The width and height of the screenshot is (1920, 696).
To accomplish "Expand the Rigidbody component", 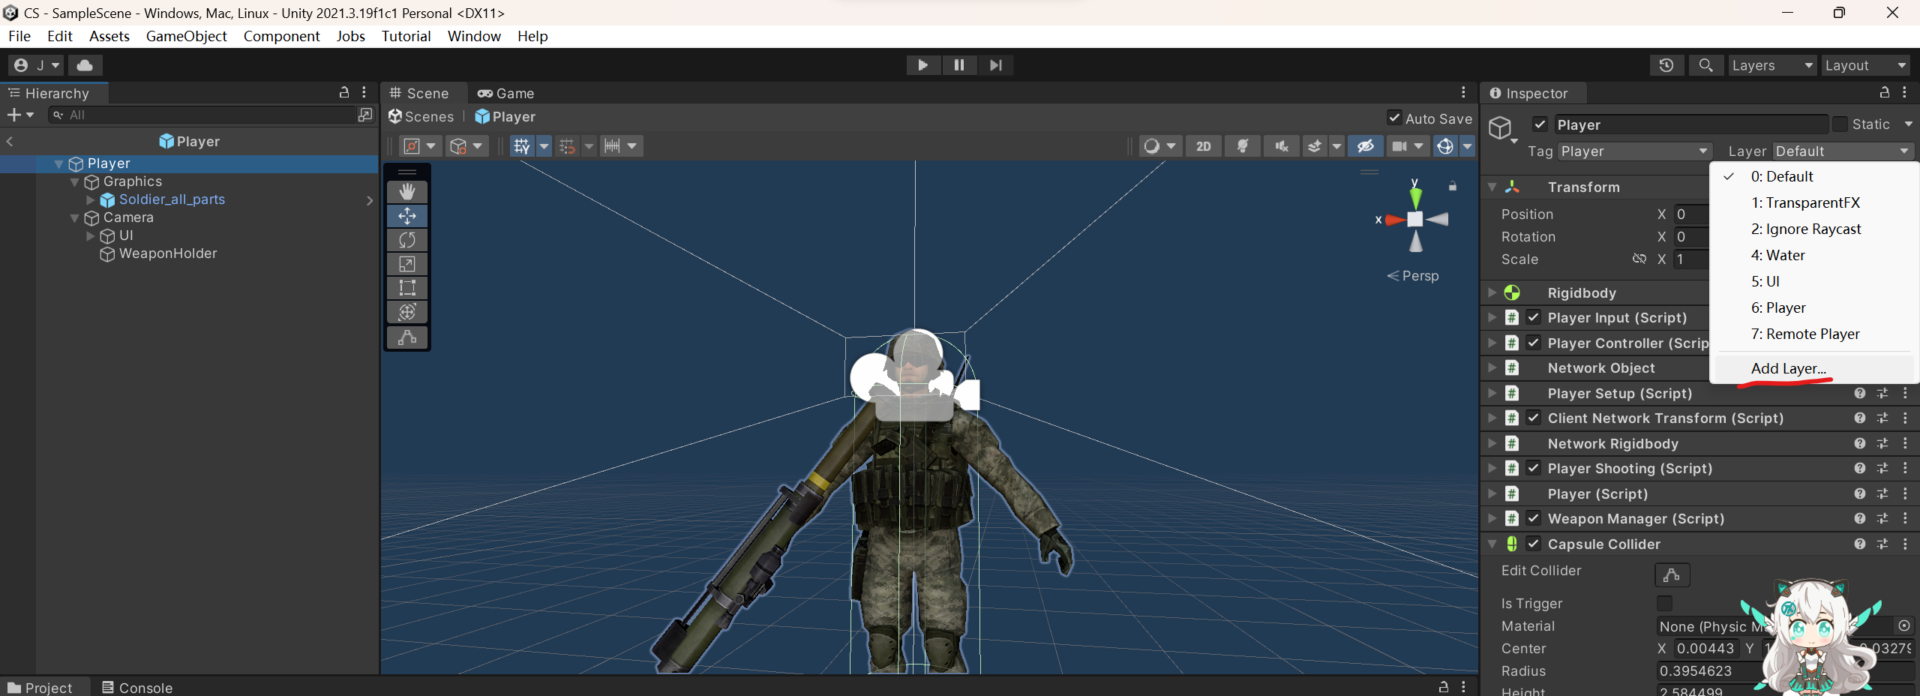I will pos(1492,292).
